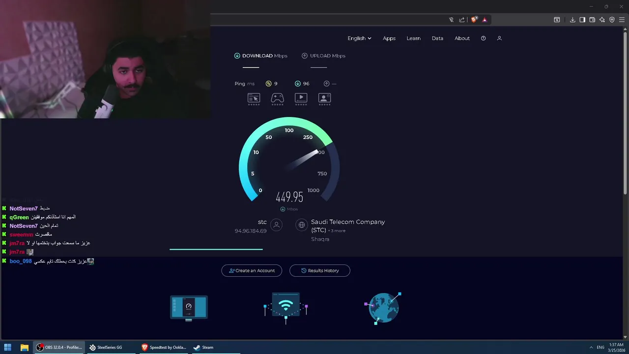Open the English language dropdown
629x354 pixels.
click(x=359, y=38)
